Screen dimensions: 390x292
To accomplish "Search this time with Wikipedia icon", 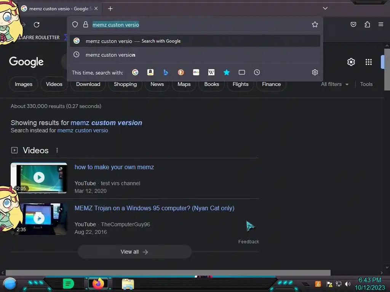I will (211, 72).
